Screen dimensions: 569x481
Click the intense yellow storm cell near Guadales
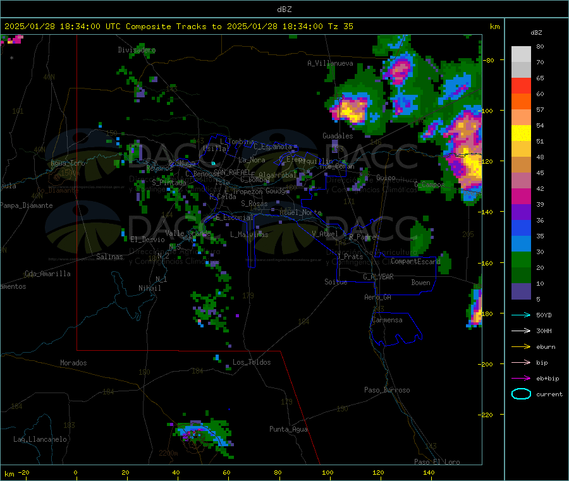(352, 109)
